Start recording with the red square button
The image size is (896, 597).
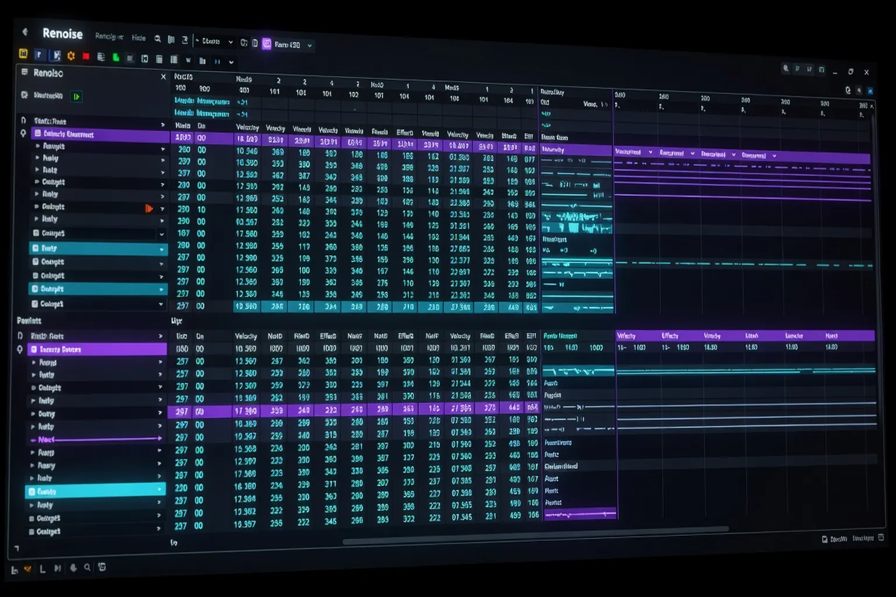click(86, 57)
